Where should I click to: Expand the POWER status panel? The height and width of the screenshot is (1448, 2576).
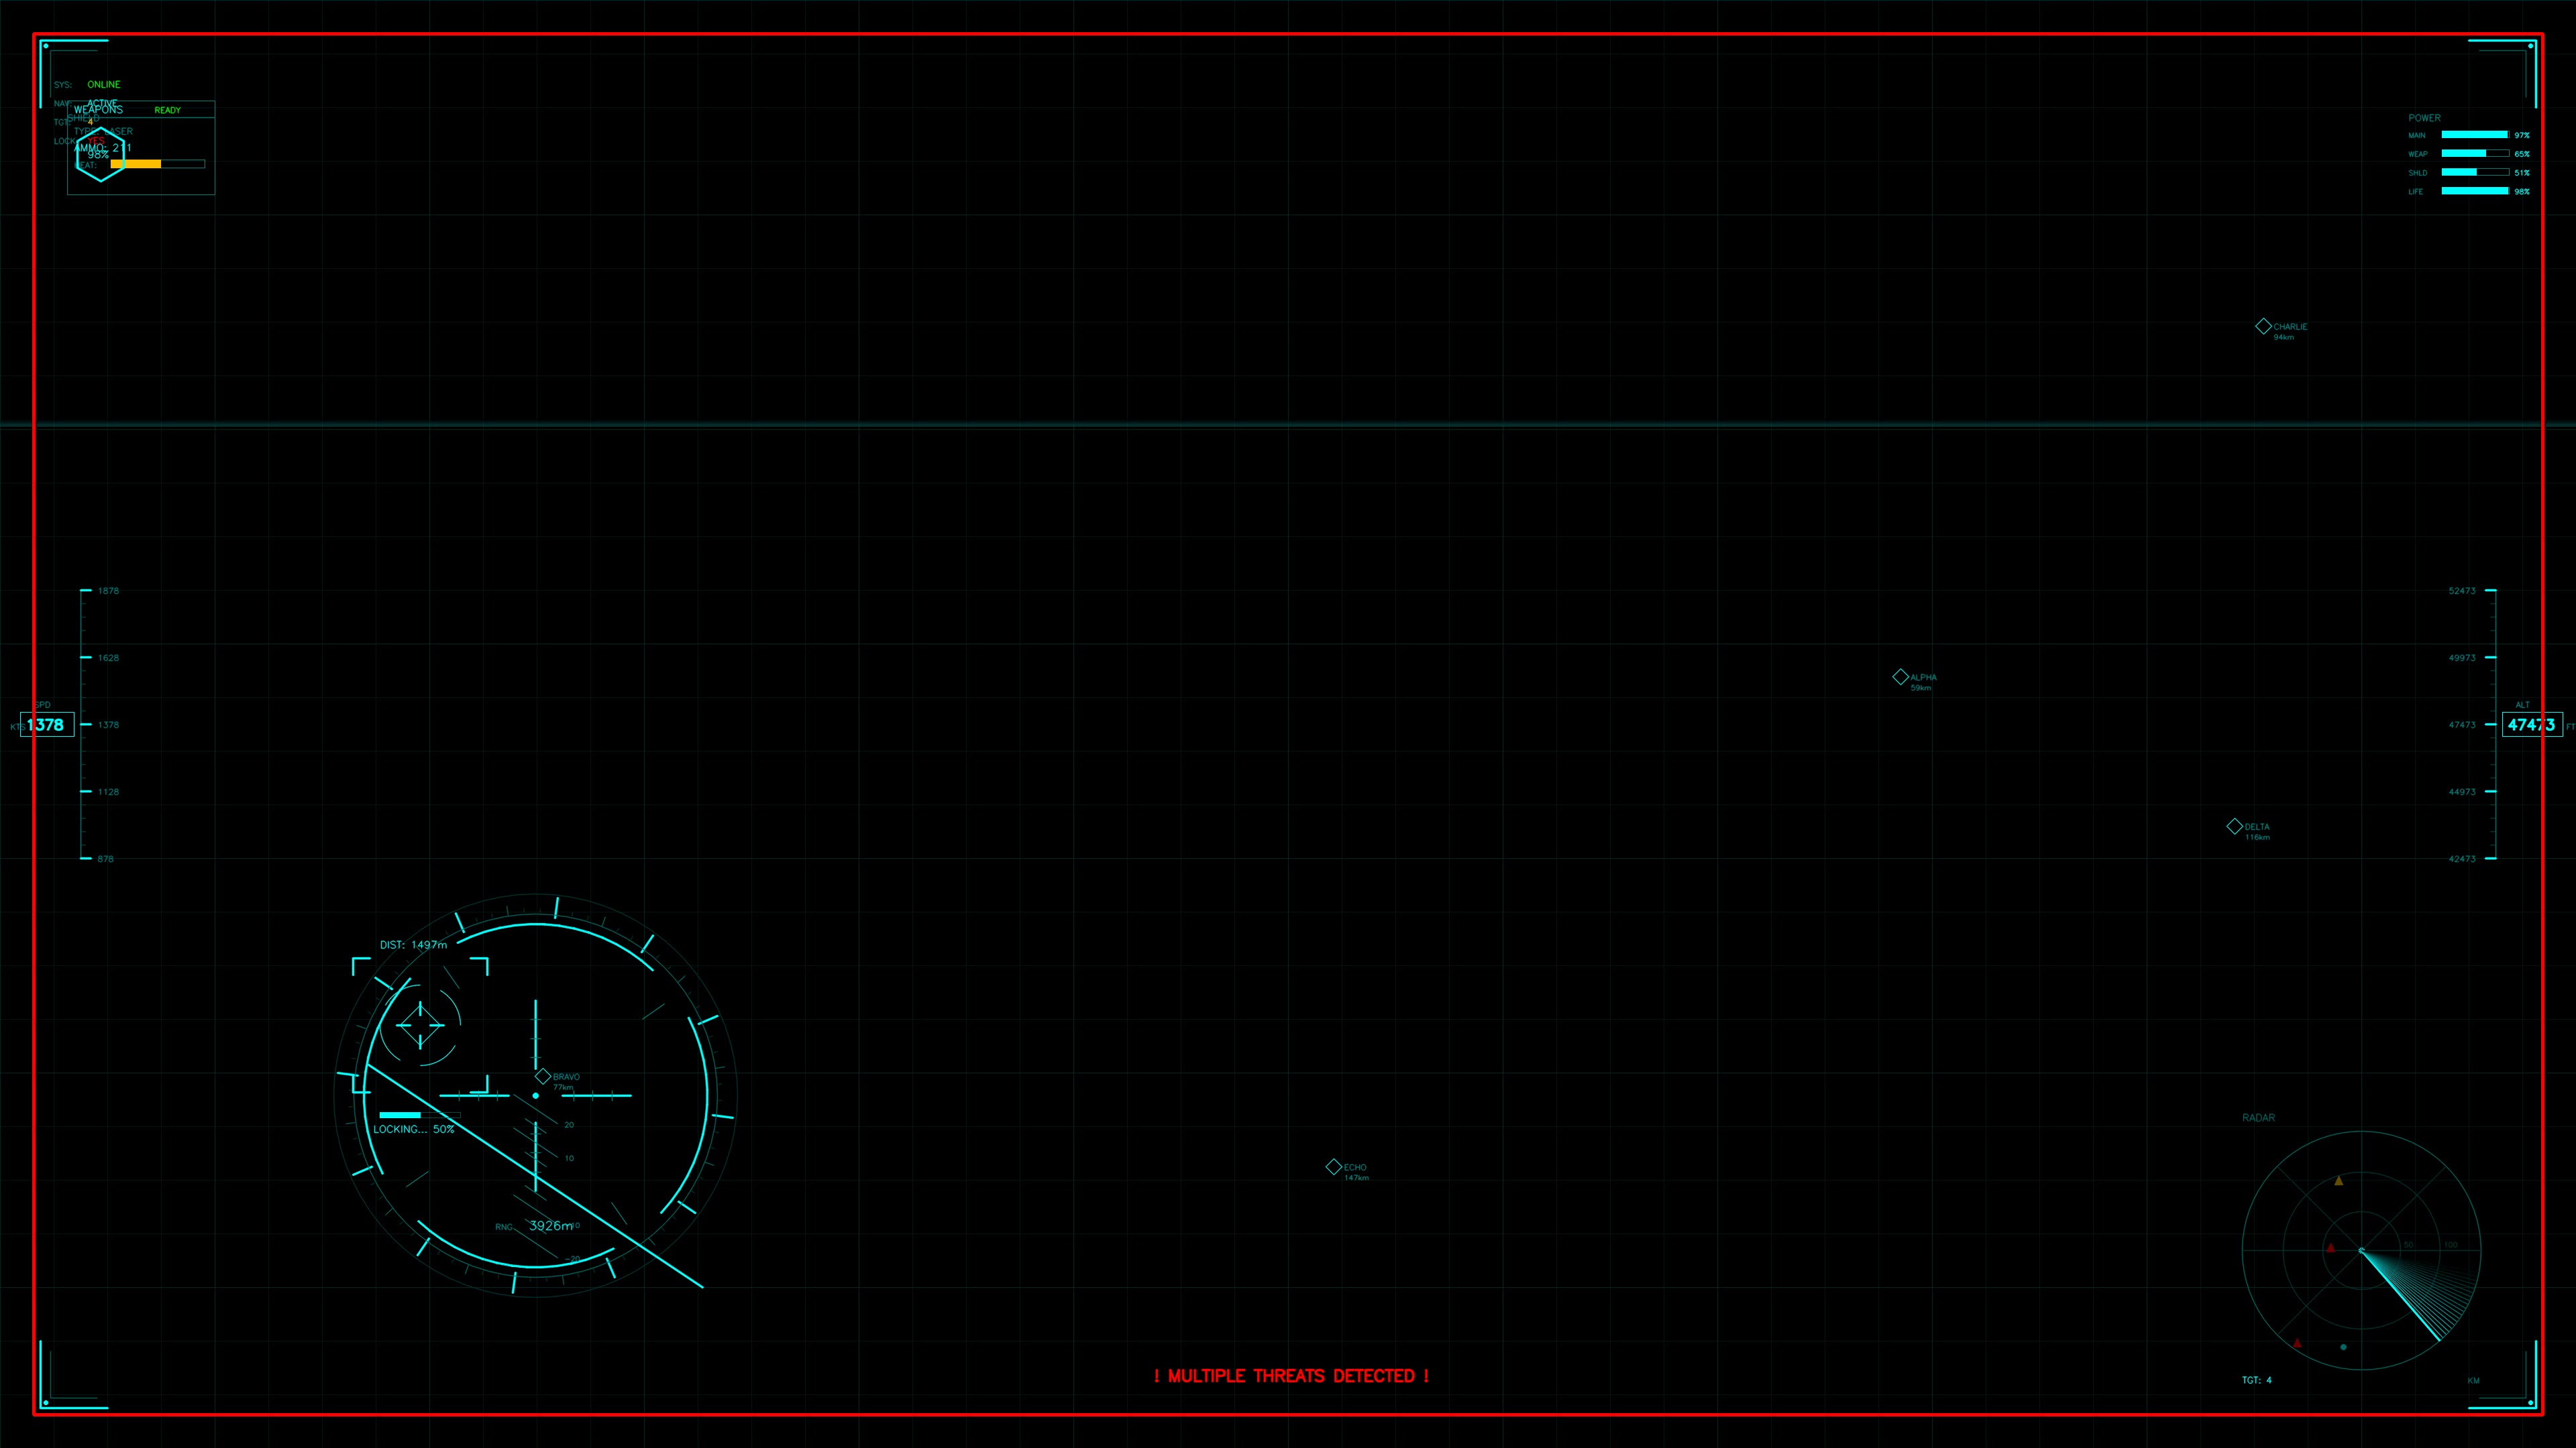point(2425,117)
